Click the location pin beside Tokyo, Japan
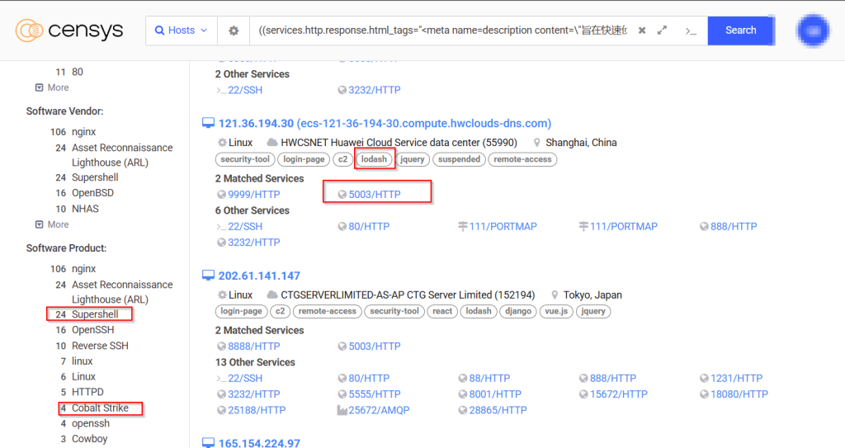 pos(555,295)
